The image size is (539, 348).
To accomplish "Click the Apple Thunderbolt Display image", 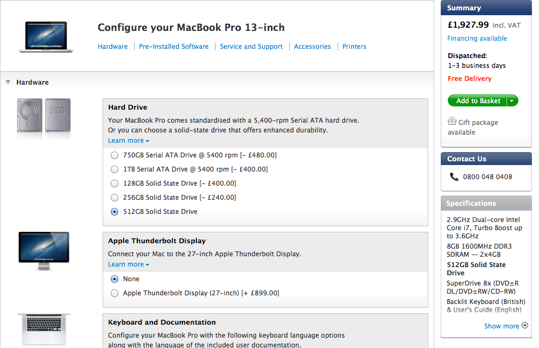I will [43, 251].
